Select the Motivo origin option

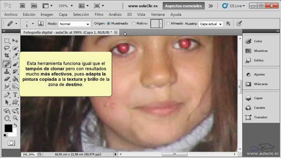(x=140, y=23)
